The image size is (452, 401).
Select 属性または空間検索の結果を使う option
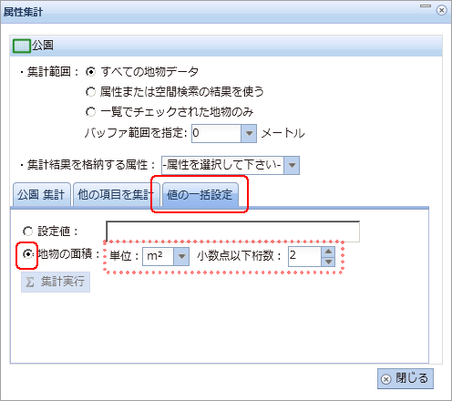pos(90,92)
